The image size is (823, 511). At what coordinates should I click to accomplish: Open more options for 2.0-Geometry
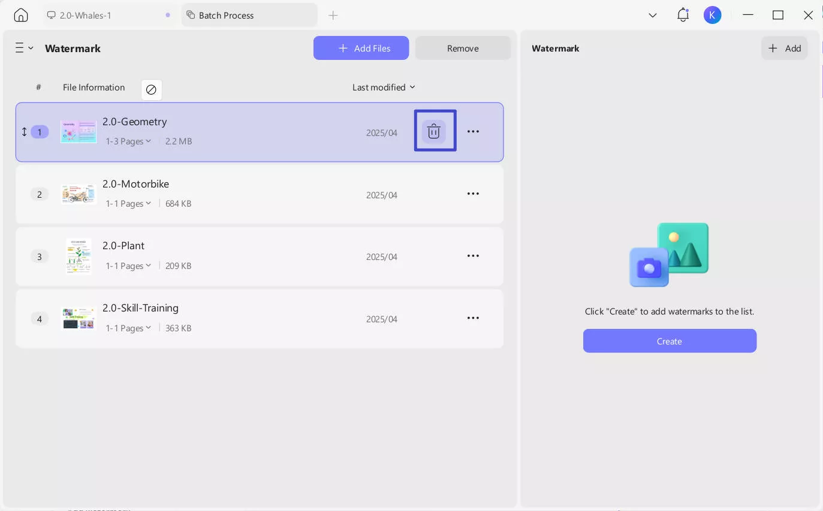(473, 131)
